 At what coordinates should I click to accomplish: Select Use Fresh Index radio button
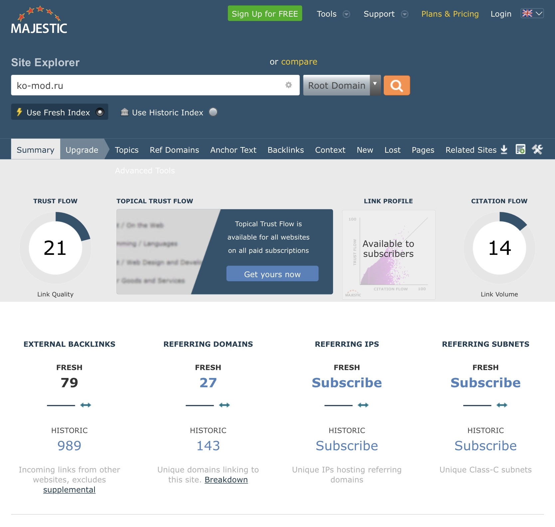click(100, 112)
